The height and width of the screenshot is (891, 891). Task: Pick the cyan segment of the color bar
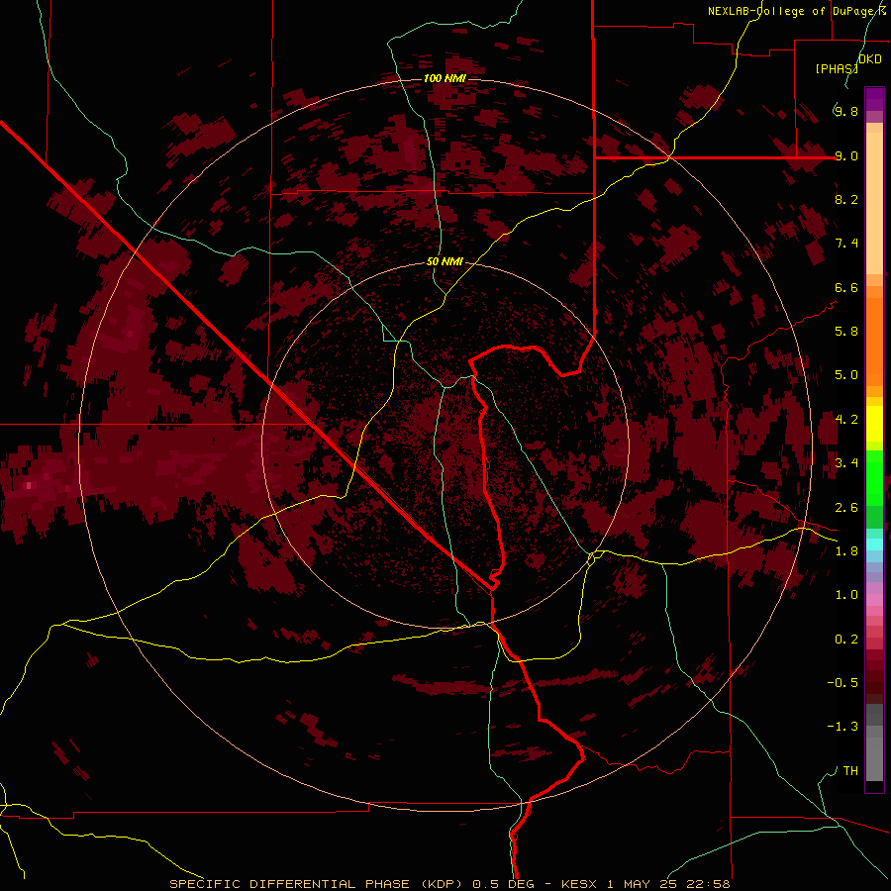coord(874,544)
